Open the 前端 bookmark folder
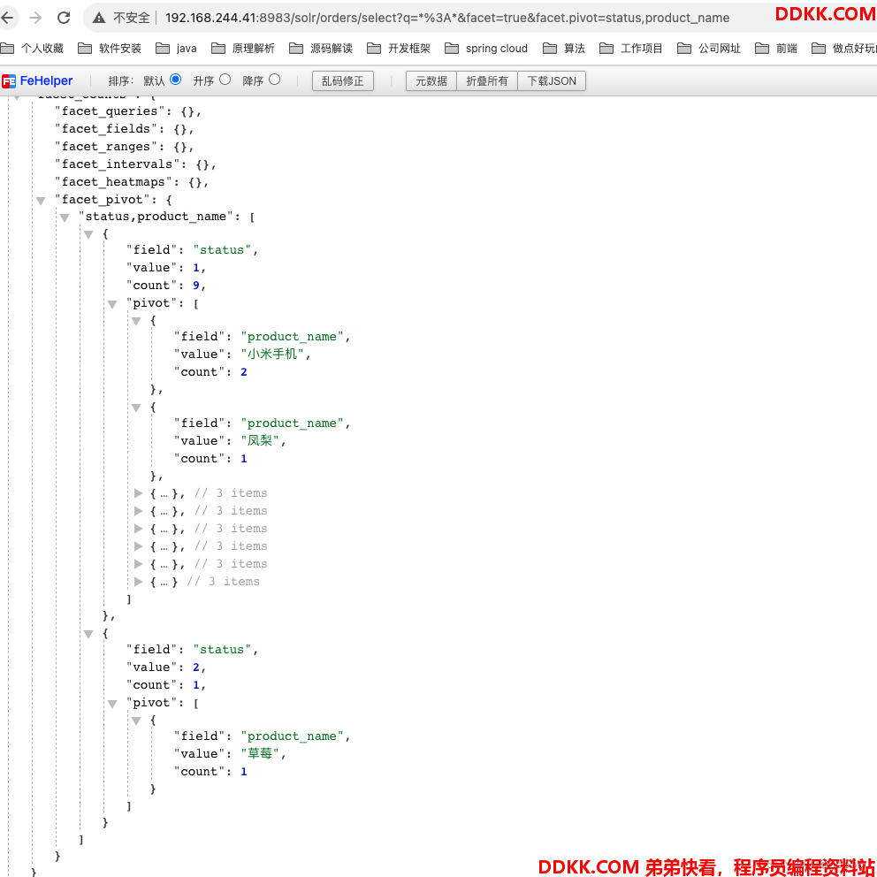 coord(775,49)
